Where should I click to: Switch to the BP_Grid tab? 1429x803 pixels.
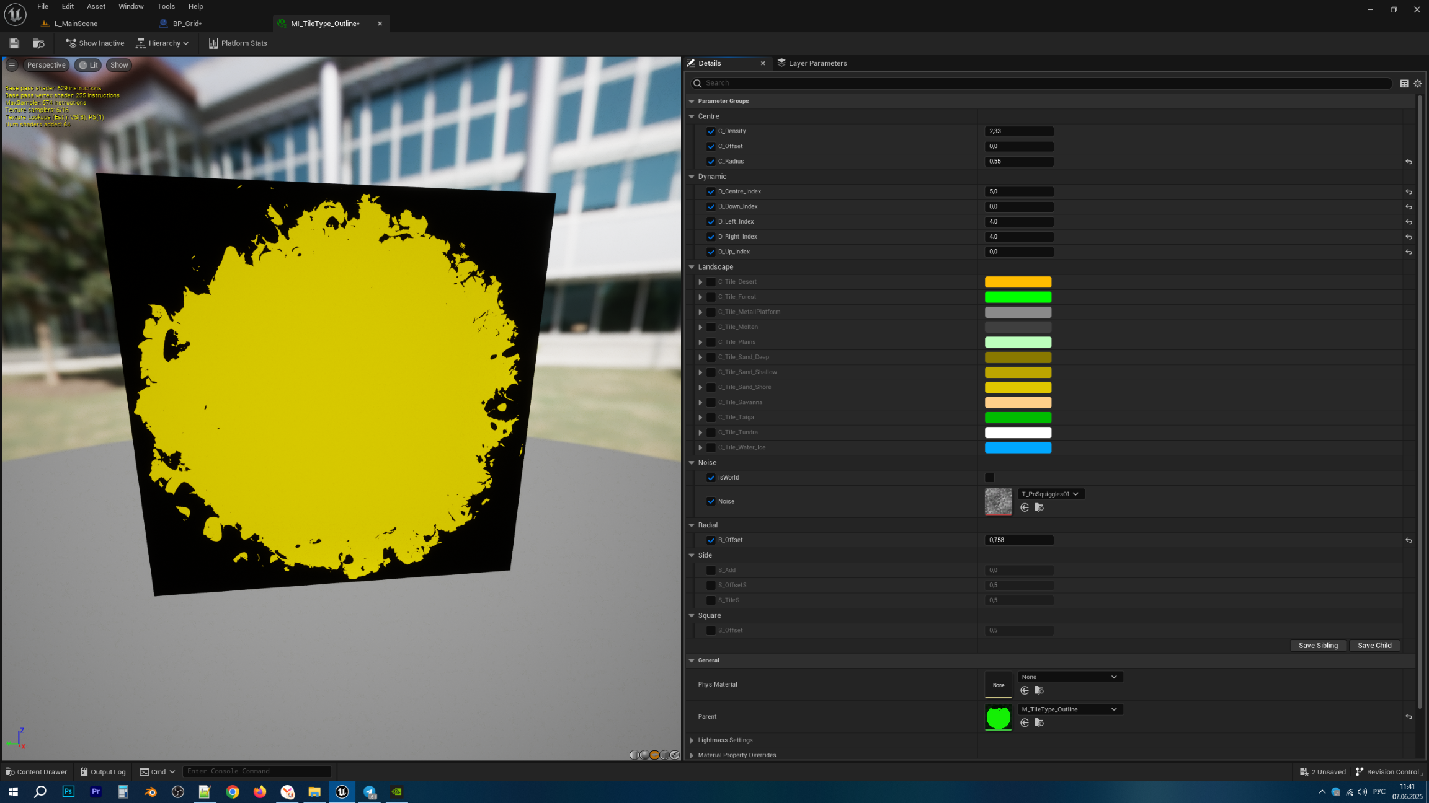coord(187,24)
